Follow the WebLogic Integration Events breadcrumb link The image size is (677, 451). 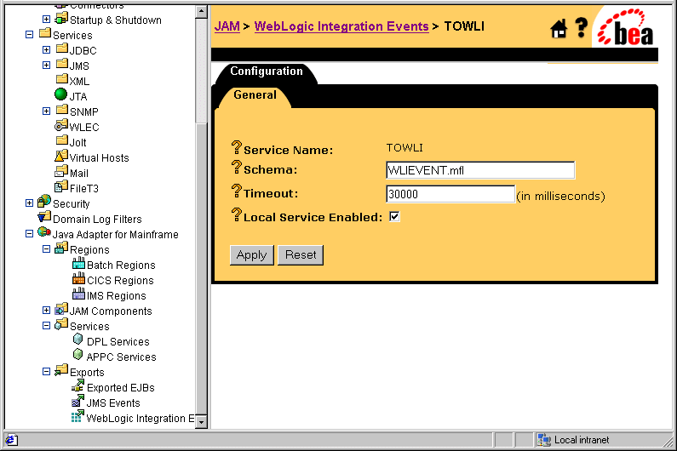(341, 26)
